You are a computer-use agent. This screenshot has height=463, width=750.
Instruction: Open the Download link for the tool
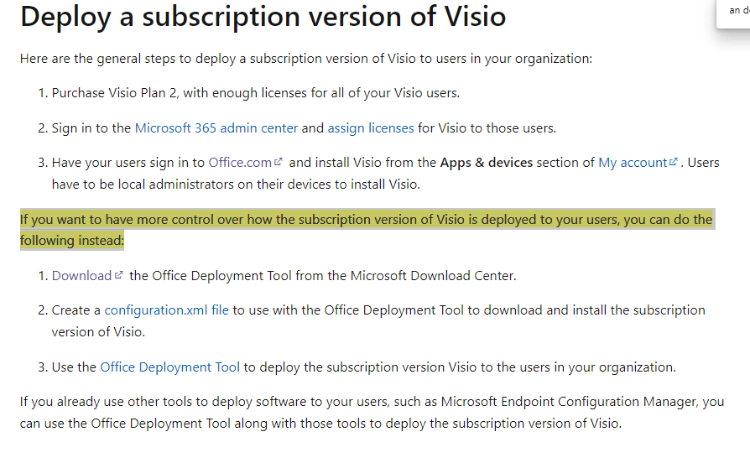tap(81, 275)
